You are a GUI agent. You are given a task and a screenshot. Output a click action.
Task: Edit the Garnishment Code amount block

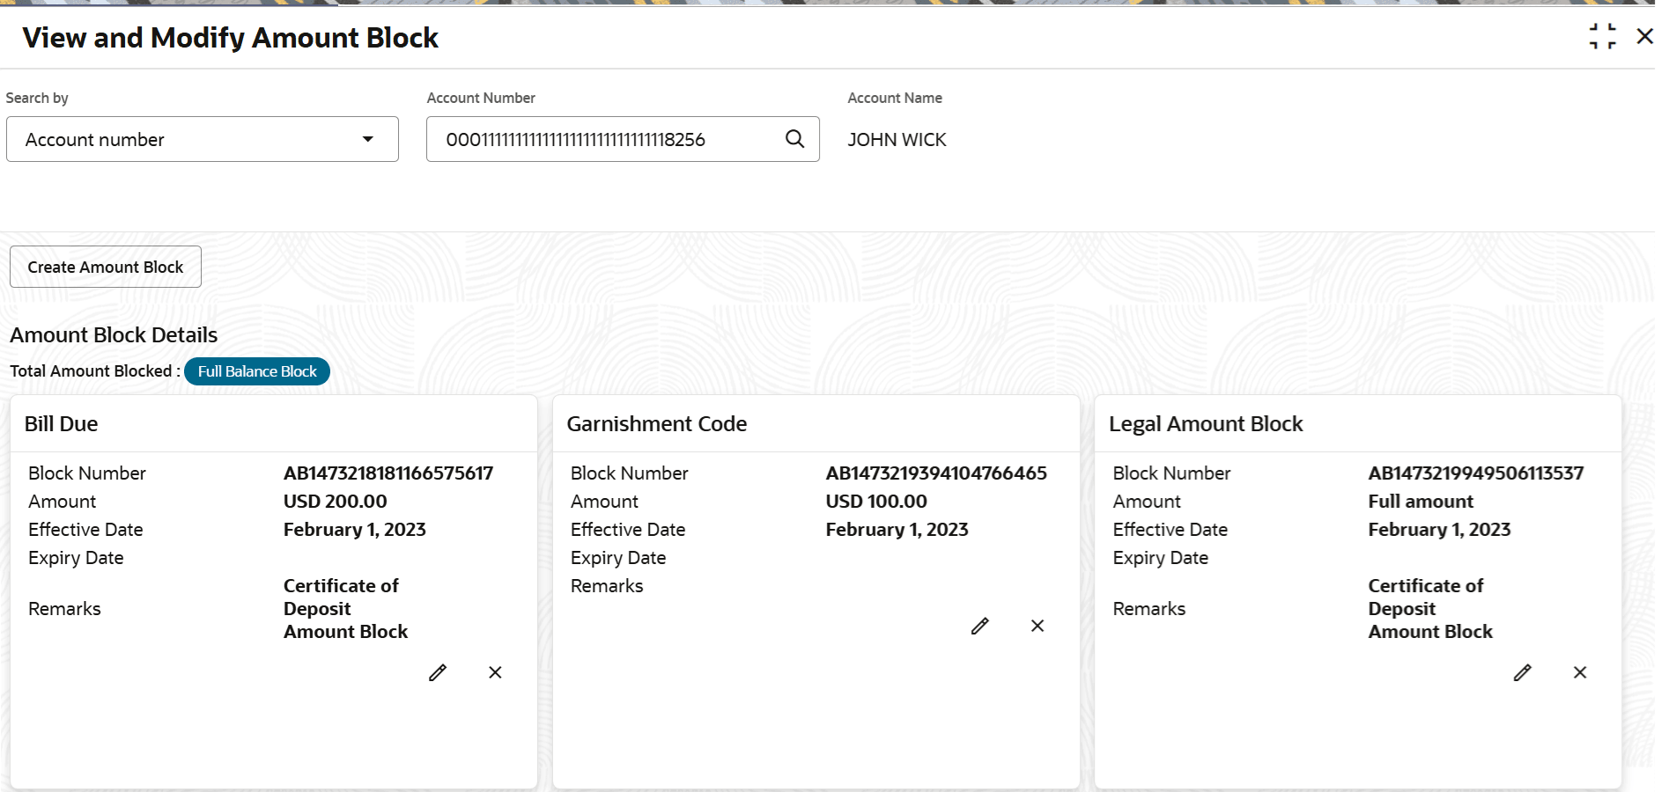[980, 627]
